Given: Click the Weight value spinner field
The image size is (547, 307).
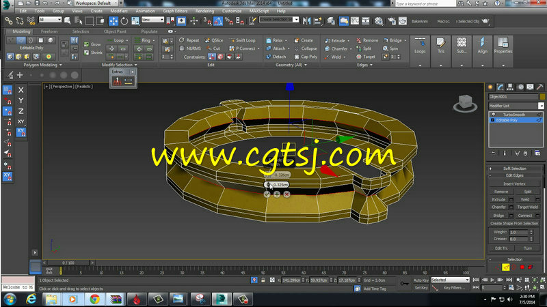Looking at the screenshot, I should tap(519, 232).
